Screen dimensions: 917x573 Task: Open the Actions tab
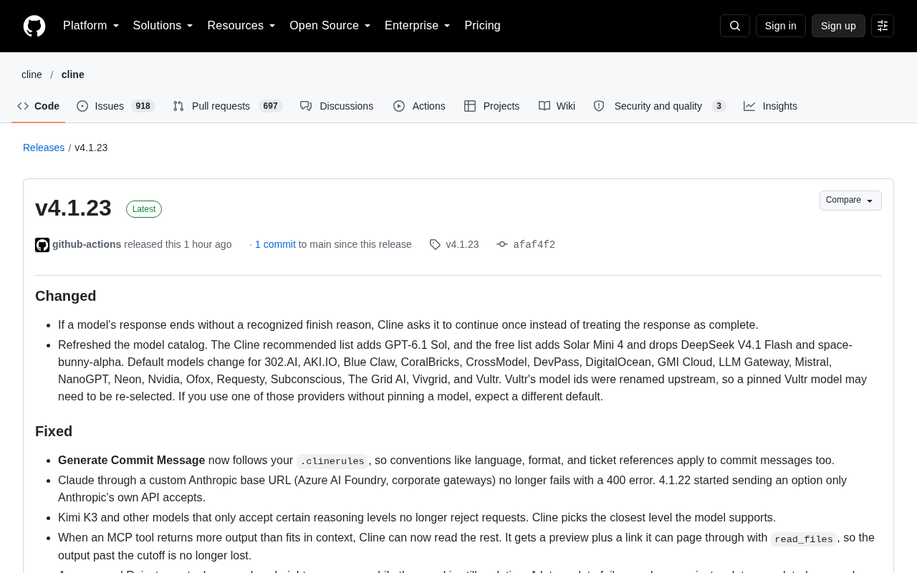click(419, 106)
